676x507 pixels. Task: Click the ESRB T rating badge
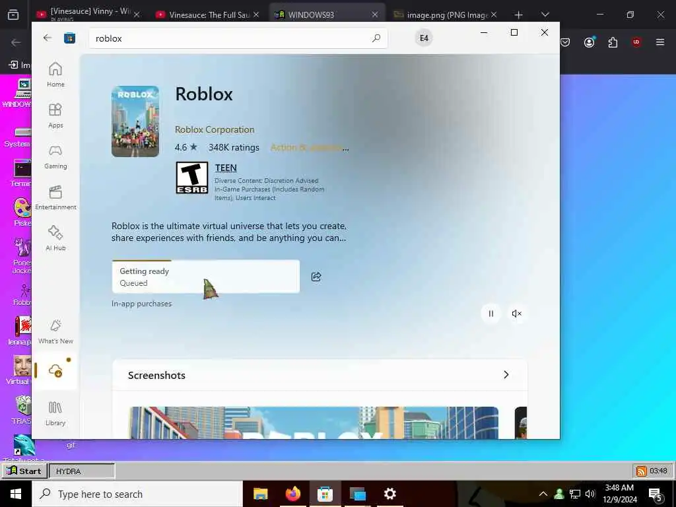click(192, 178)
